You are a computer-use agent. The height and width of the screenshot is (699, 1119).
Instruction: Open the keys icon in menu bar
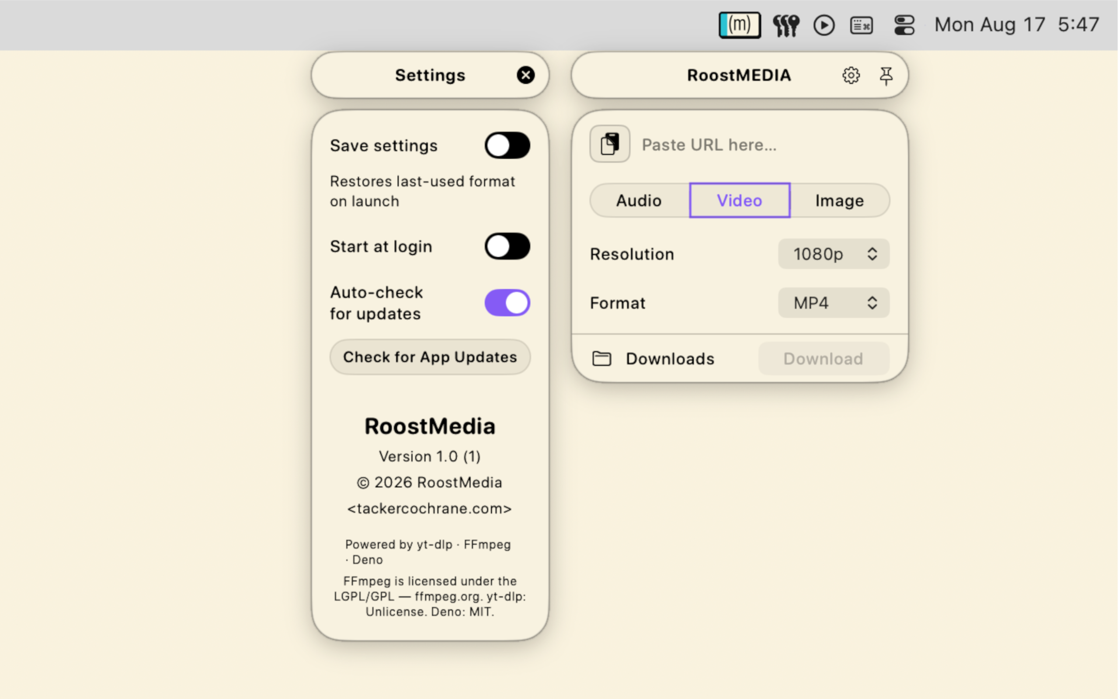[x=786, y=25]
